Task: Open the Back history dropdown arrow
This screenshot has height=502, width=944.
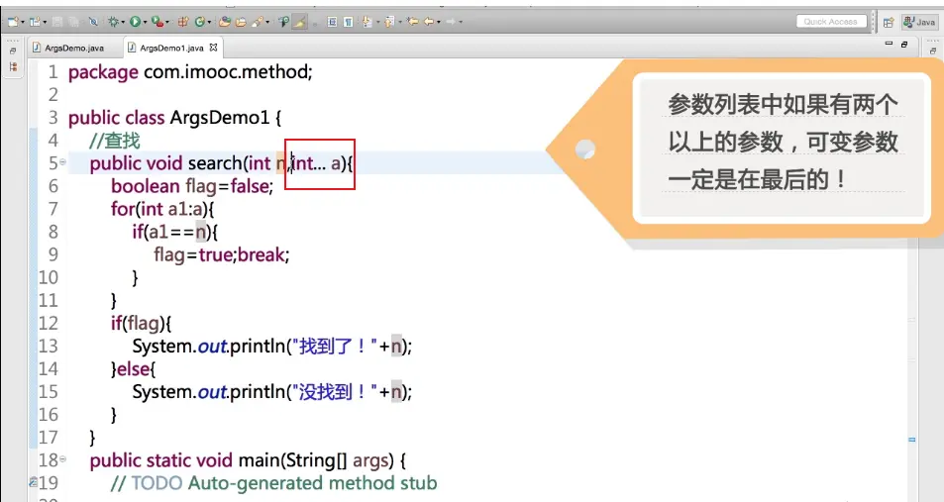Action: [438, 22]
